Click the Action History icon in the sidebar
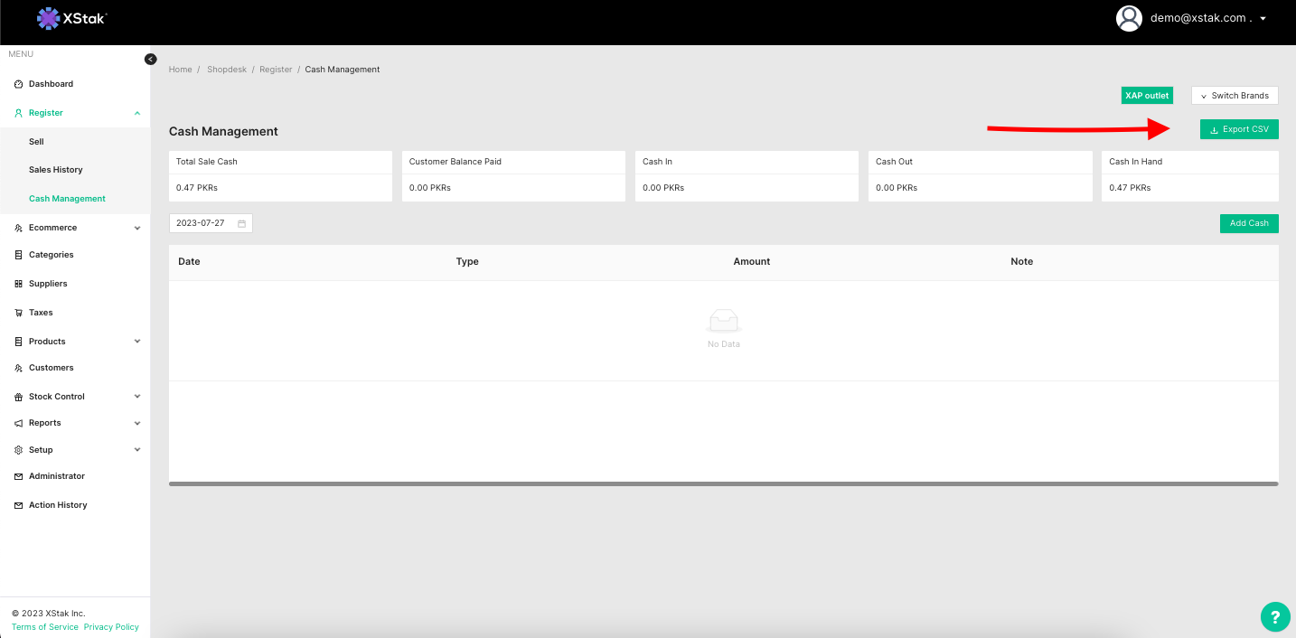Viewport: 1296px width, 638px height. click(18, 505)
